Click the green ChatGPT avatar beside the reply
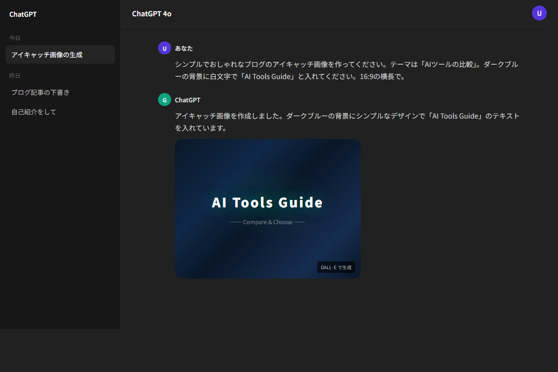 (x=164, y=100)
